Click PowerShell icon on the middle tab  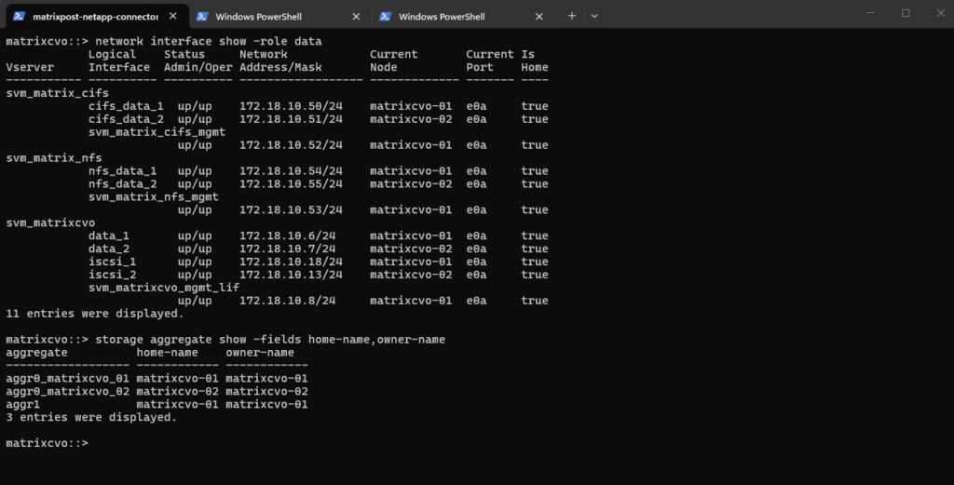coord(200,16)
